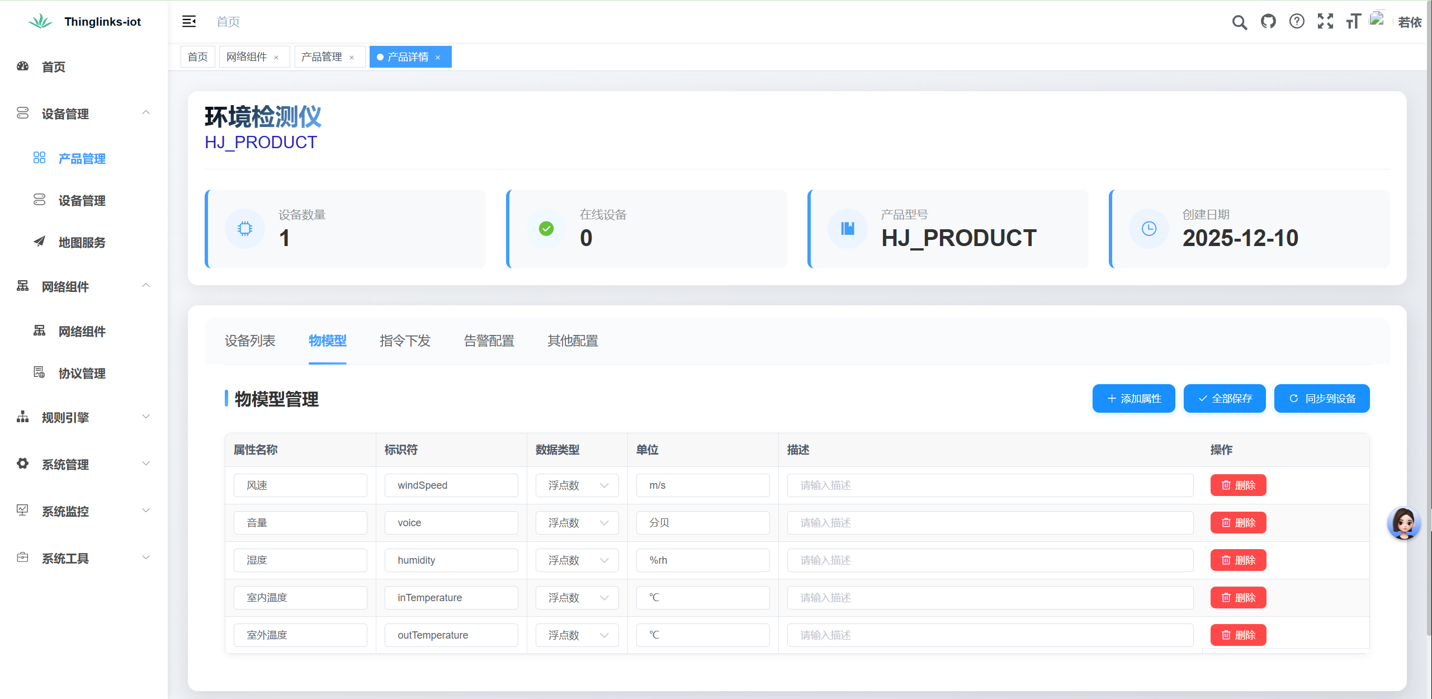Click the device count chip icon

245,229
